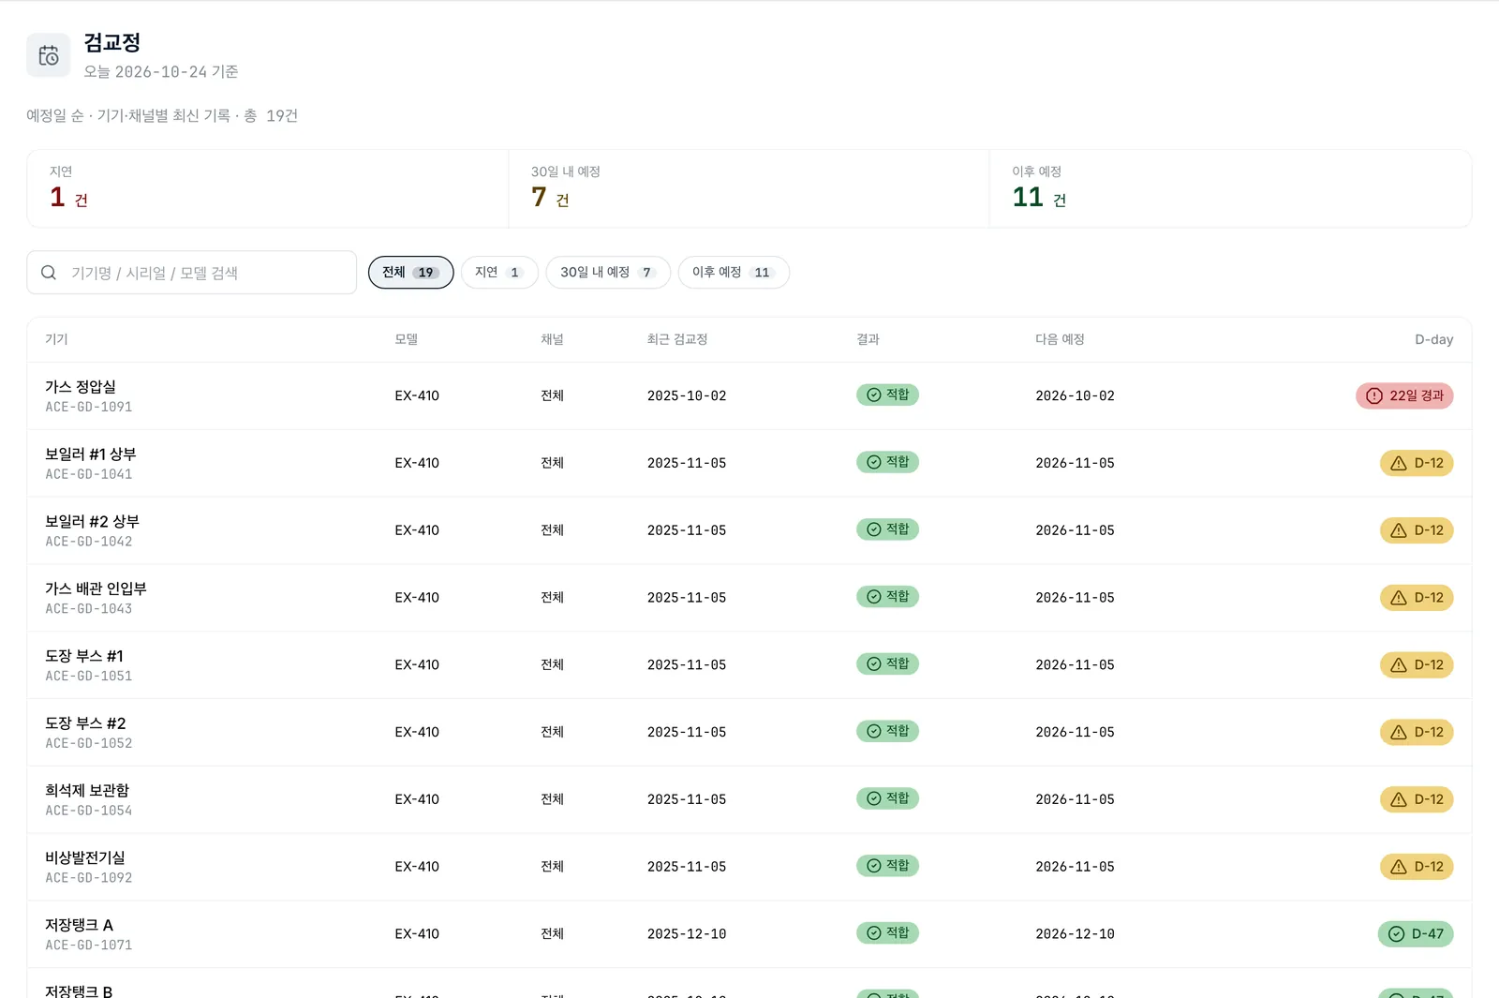Switch to the 30일 내 예정 7 tab
The height and width of the screenshot is (998, 1499).
[608, 273]
